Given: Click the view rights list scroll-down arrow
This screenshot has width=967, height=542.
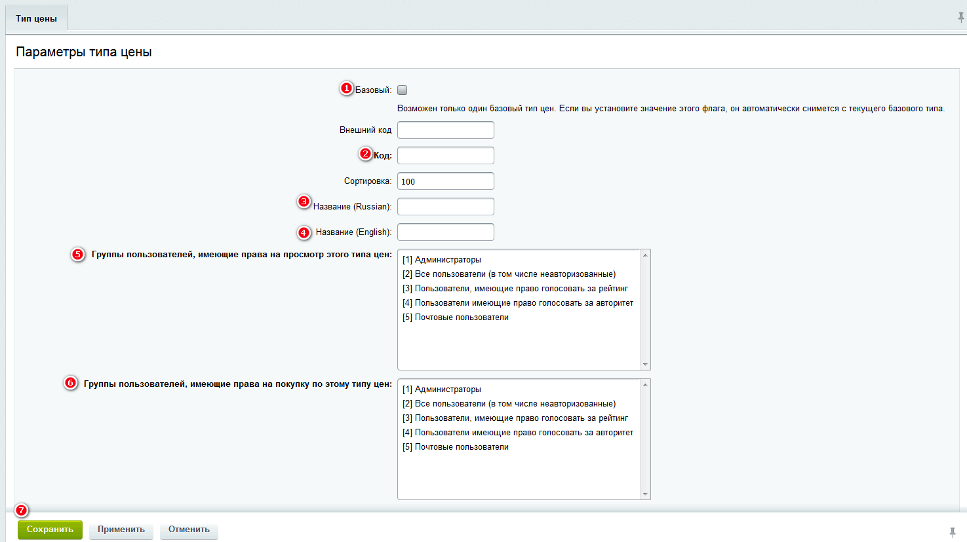Looking at the screenshot, I should coord(645,365).
